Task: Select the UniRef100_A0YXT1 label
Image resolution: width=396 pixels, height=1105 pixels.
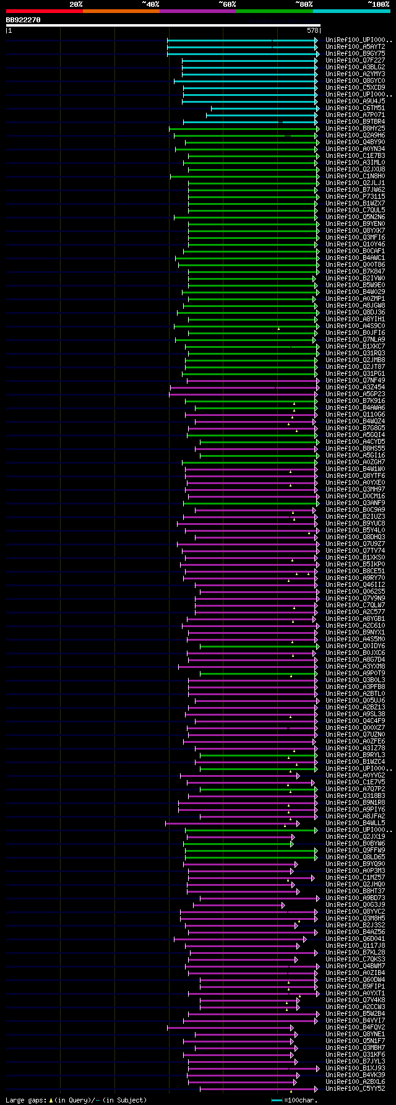Action: (355, 994)
